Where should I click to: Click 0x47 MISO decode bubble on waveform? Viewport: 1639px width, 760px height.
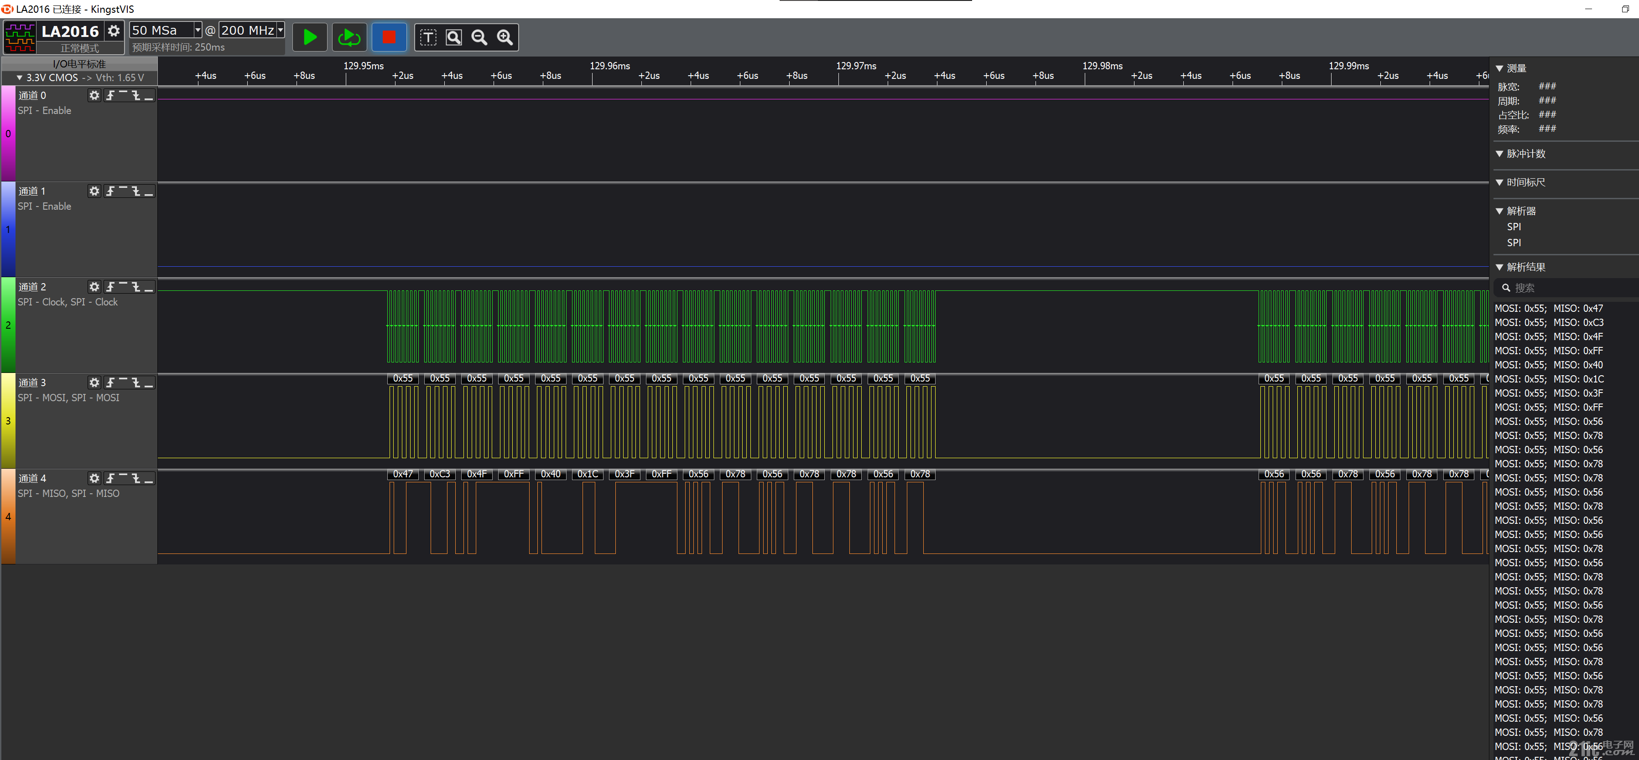pyautogui.click(x=403, y=475)
